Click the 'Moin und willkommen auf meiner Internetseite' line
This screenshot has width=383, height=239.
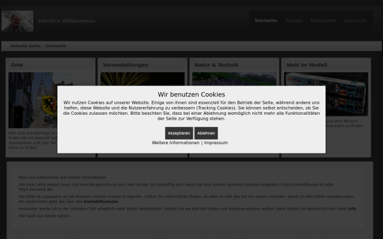point(63,178)
